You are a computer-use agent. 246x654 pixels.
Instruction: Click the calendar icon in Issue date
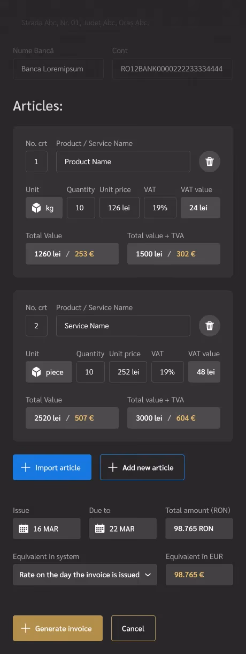pos(24,528)
